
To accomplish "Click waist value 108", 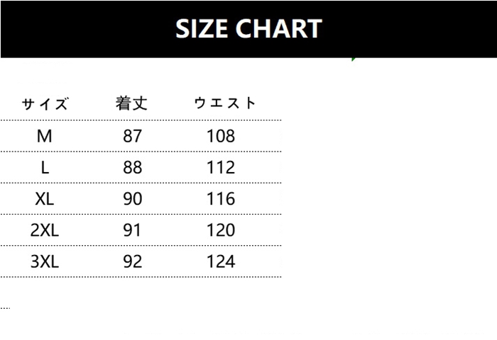I will 221,136.
